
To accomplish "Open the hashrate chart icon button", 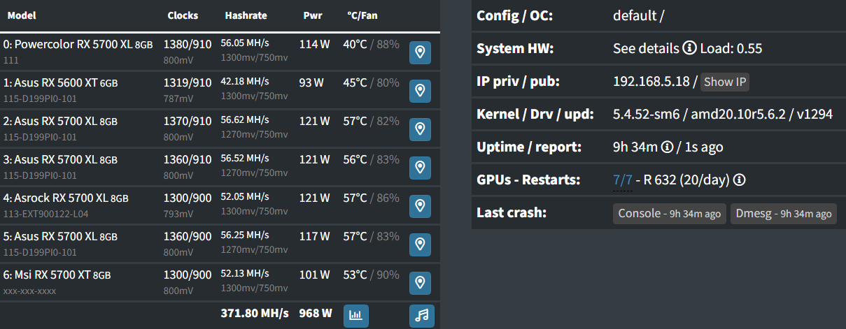I will coord(356,316).
